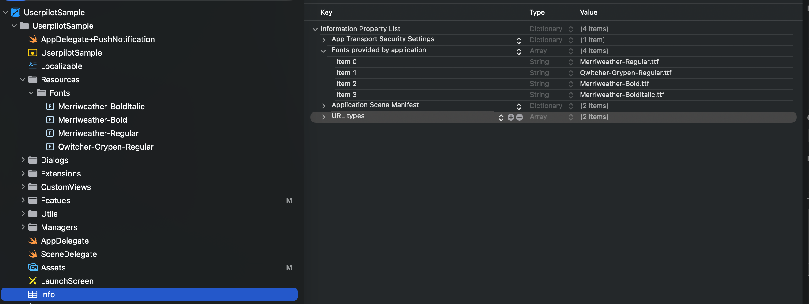Click the UserpilotSample storyboard file icon
809x304 pixels.
coord(33,53)
